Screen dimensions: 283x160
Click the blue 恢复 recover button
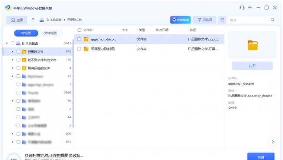coord(261,157)
